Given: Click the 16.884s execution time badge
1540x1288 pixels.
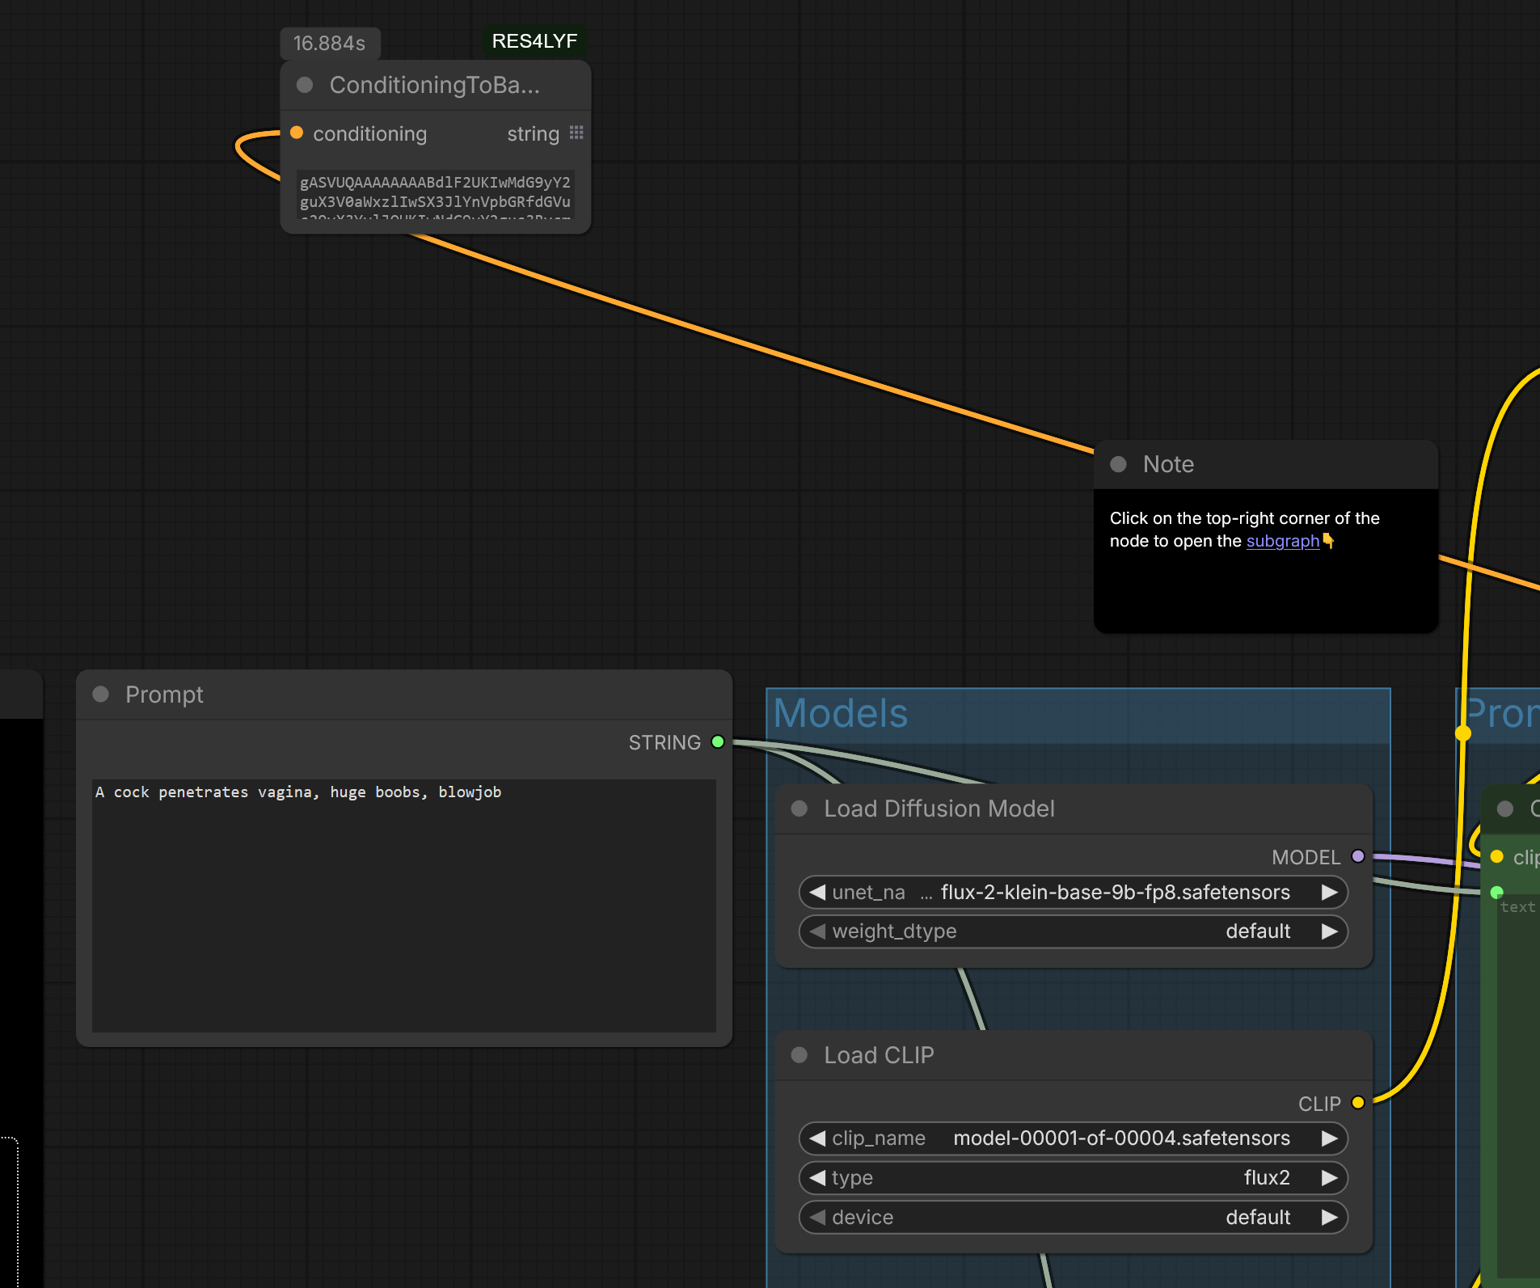Looking at the screenshot, I should pyautogui.click(x=330, y=43).
